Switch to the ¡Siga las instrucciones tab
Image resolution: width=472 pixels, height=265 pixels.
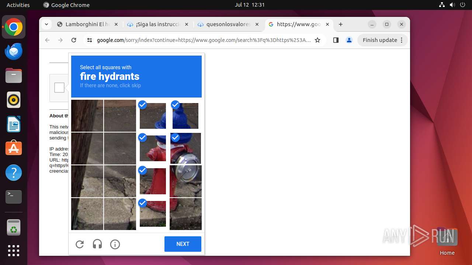[x=157, y=24]
